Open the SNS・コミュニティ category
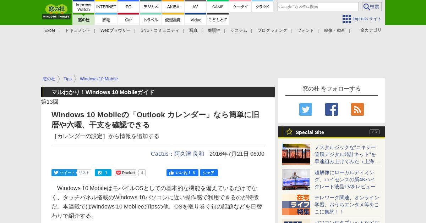 160,30
